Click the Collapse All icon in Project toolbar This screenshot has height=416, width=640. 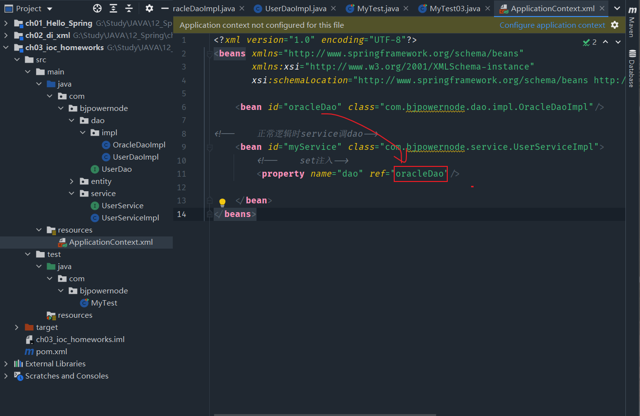click(129, 8)
